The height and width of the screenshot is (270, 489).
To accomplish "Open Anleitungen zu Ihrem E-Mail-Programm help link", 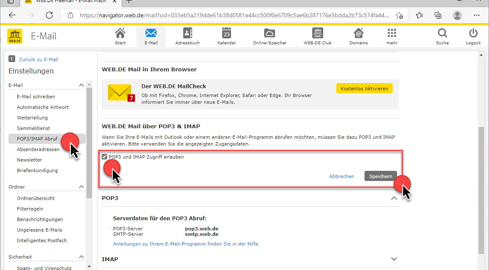I will (186, 244).
